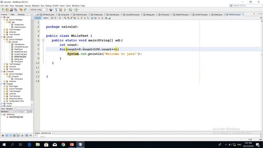Screen dimensions: 263x148
Task: Click the Last Edit icon in editor toolbar
Action: tap(52, 18)
